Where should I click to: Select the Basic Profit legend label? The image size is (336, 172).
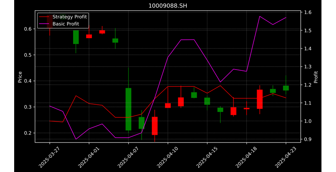[x=66, y=24]
